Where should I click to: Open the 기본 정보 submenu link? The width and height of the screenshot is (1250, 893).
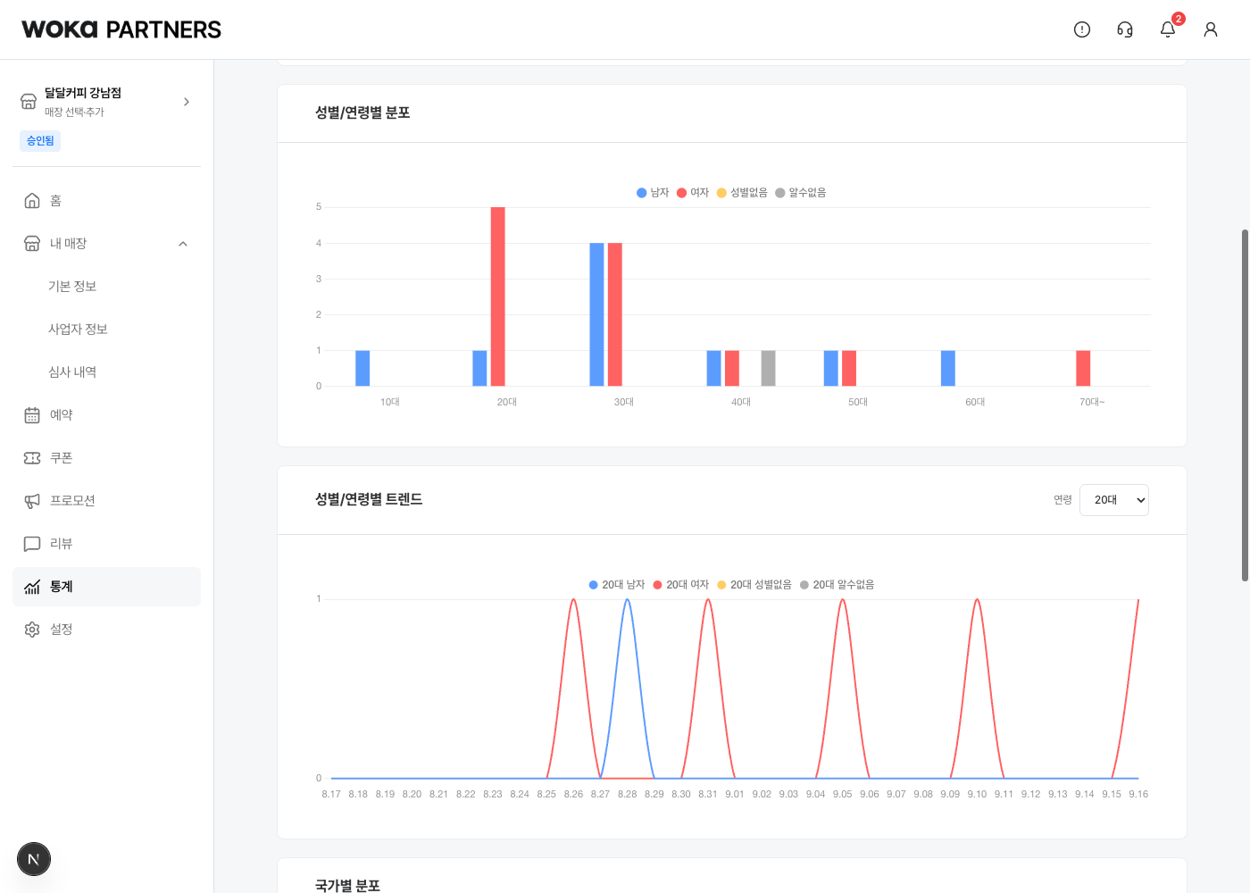pos(72,287)
